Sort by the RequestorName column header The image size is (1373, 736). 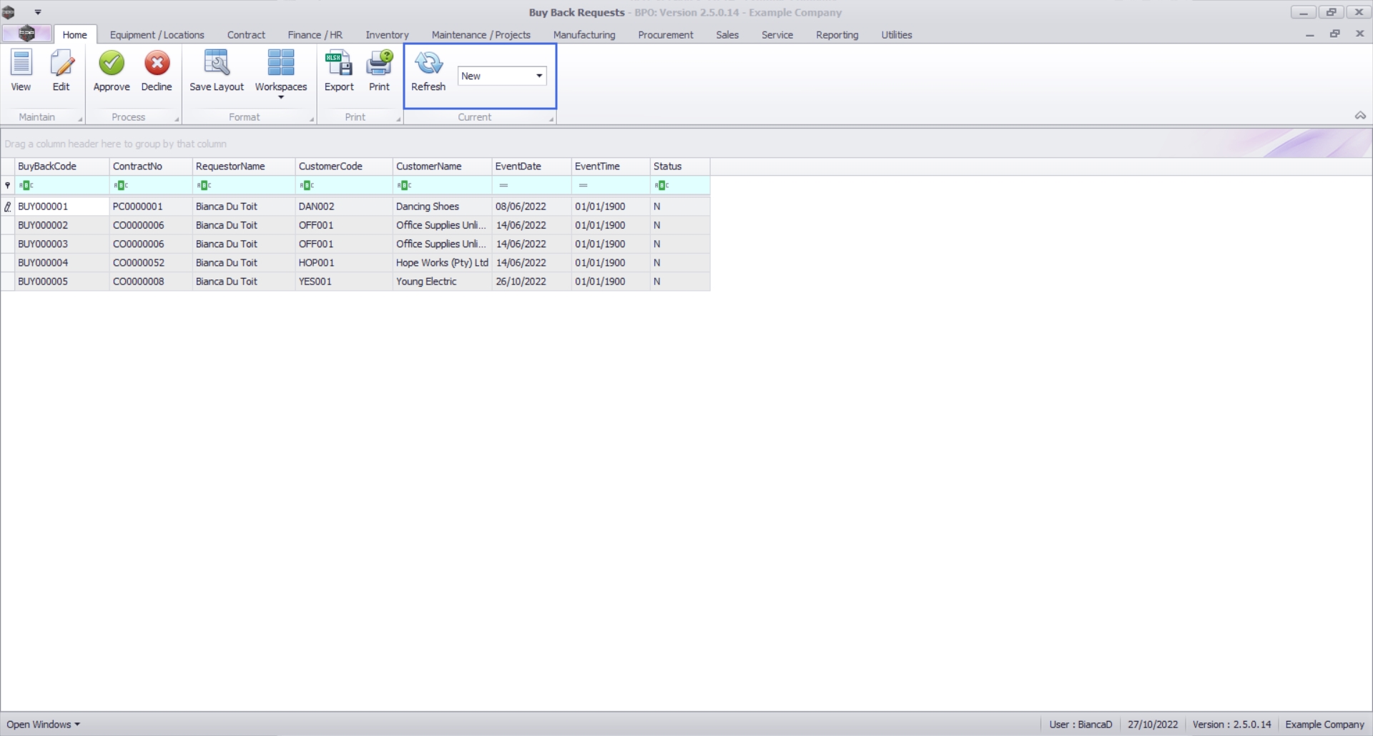pos(244,166)
